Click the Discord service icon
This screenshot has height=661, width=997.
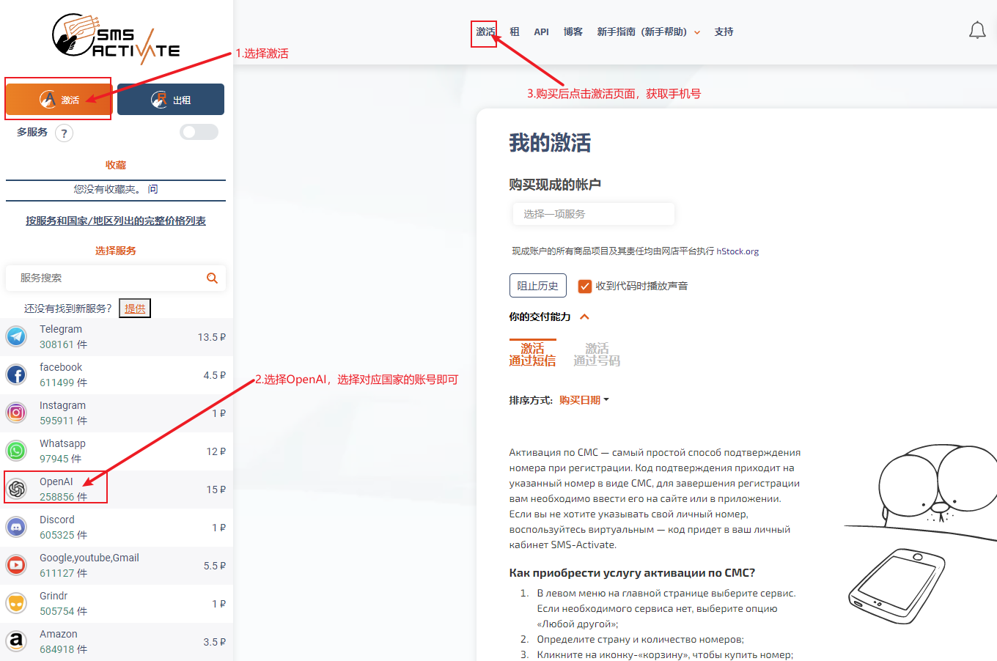point(16,527)
